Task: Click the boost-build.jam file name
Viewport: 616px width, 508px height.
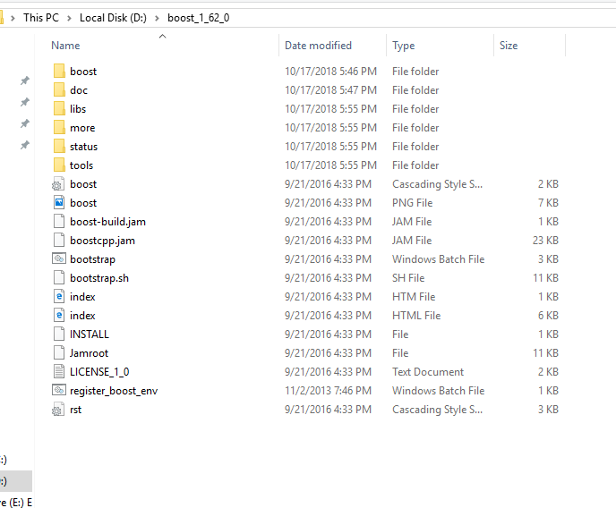Action: [x=107, y=222]
